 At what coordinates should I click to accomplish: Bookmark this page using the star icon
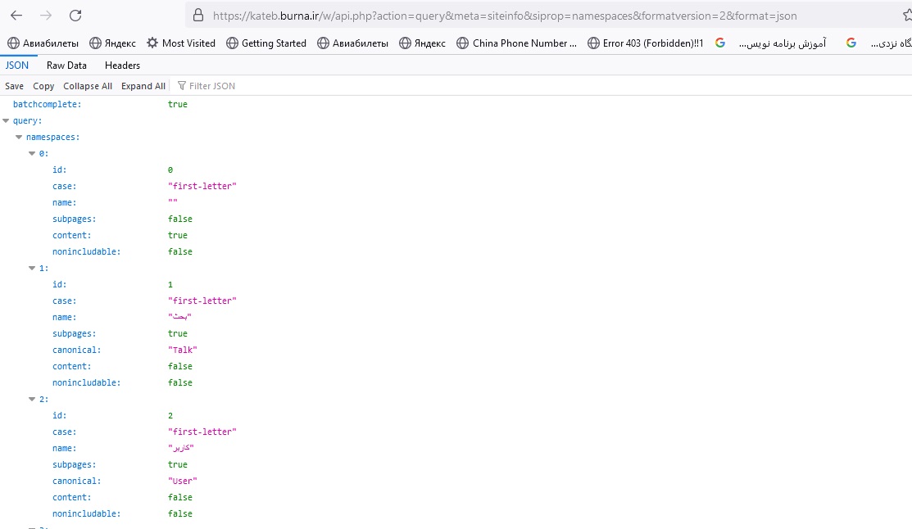pos(906,16)
